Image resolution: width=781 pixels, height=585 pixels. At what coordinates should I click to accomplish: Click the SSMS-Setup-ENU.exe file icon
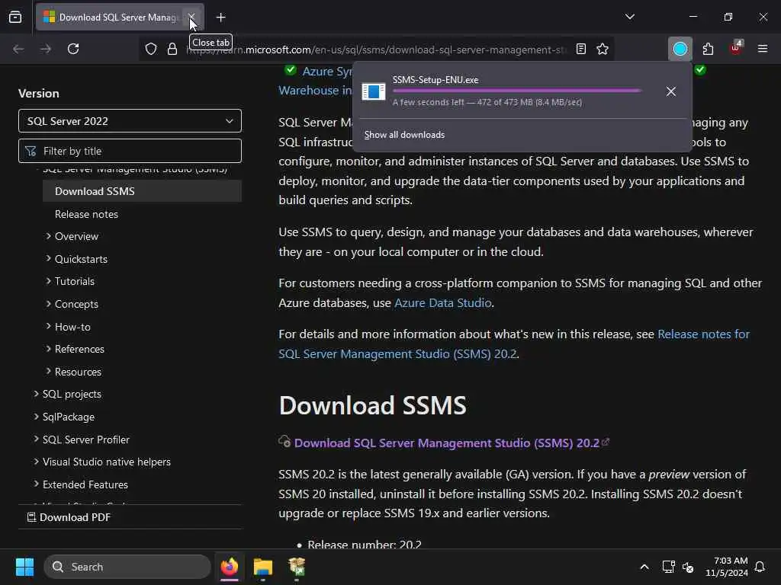pyautogui.click(x=374, y=91)
